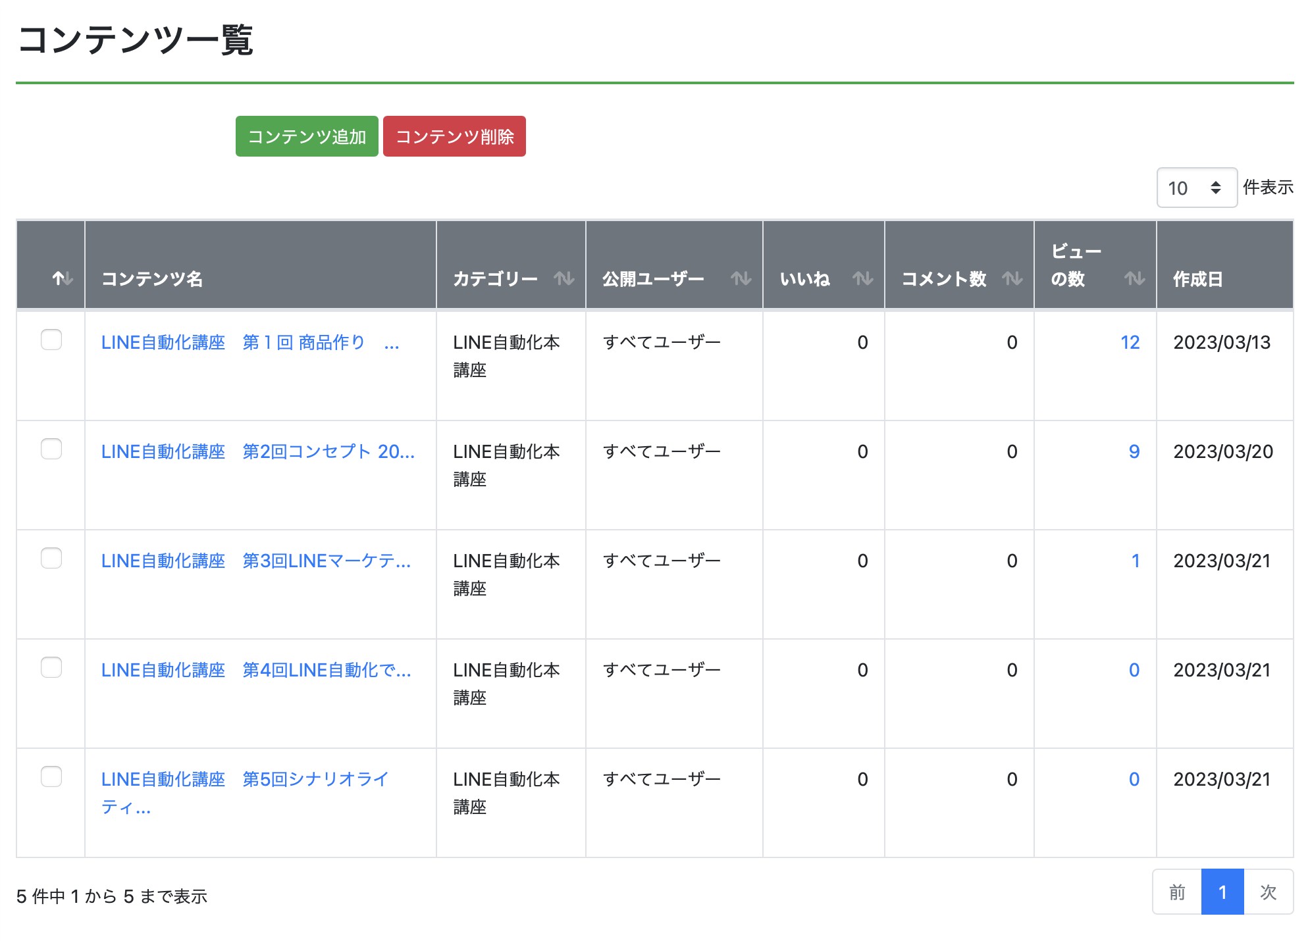Sort by コメント数 column arrows
This screenshot has height=941, width=1310.
pos(1012,278)
